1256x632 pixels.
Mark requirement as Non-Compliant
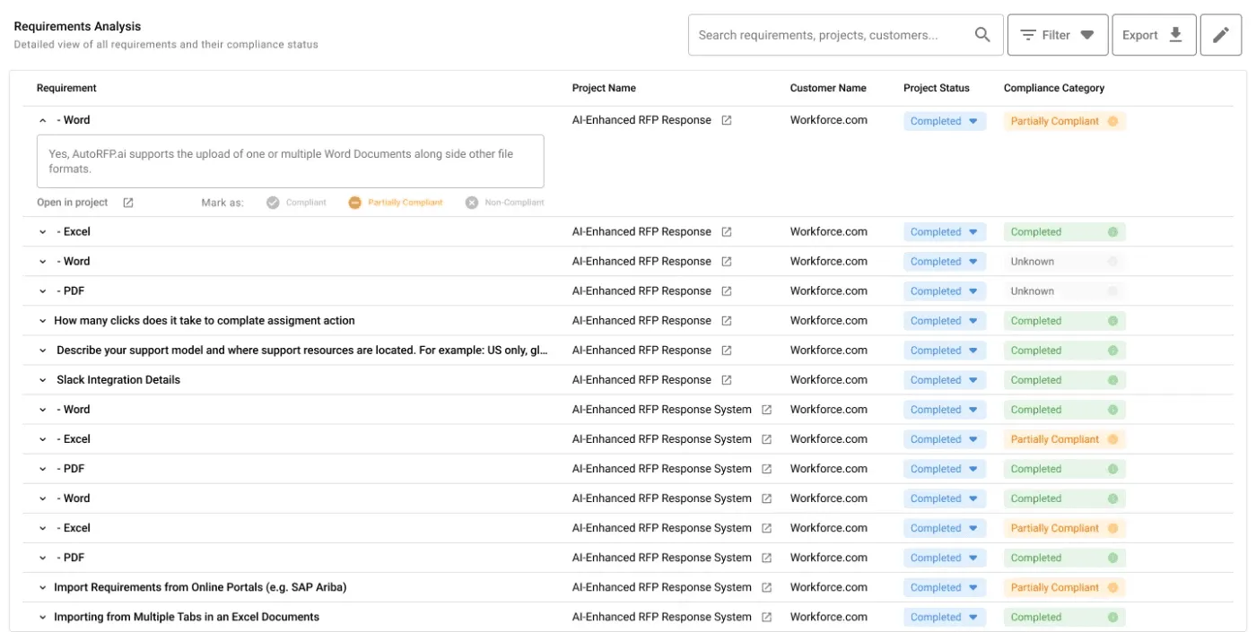pyautogui.click(x=504, y=203)
